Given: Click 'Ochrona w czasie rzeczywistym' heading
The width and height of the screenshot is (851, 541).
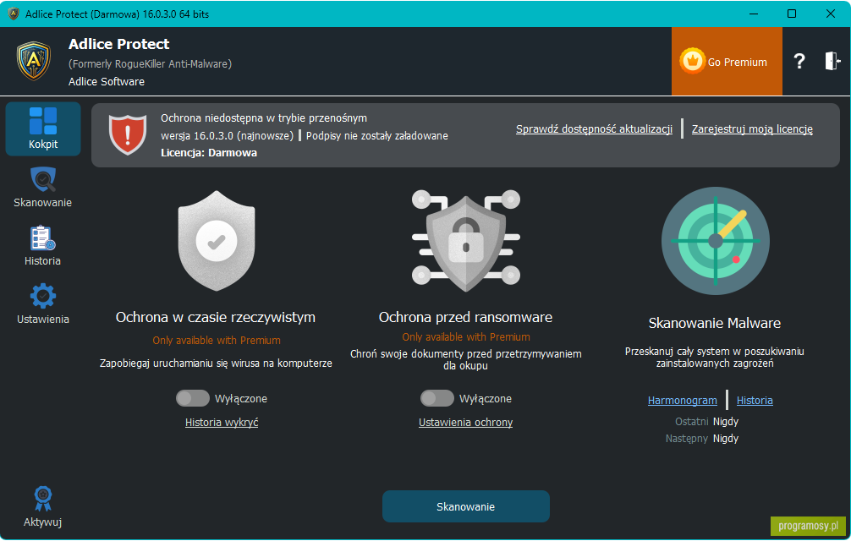Looking at the screenshot, I should [x=216, y=318].
